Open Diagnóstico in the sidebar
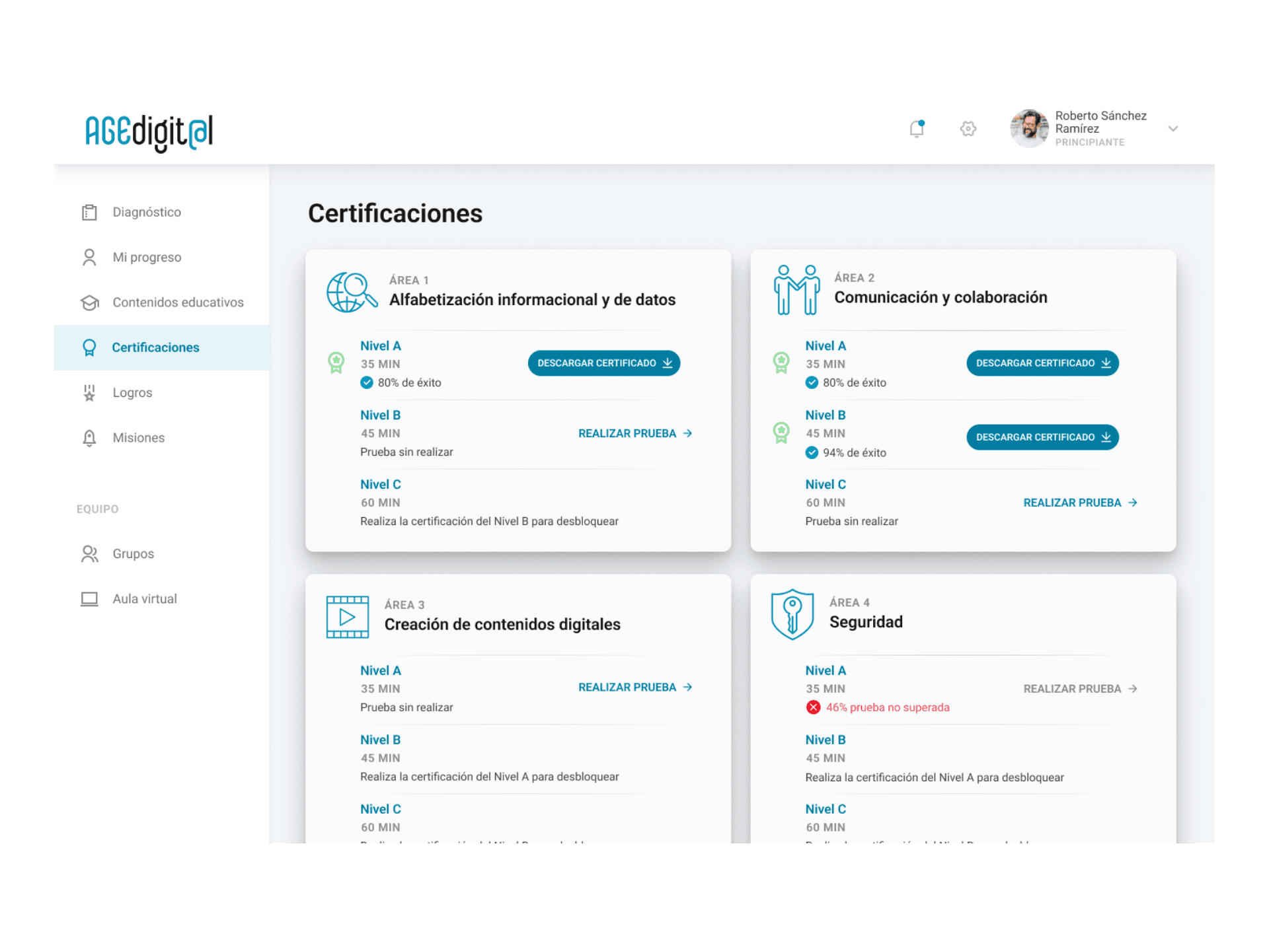The image size is (1269, 951). coord(146,212)
